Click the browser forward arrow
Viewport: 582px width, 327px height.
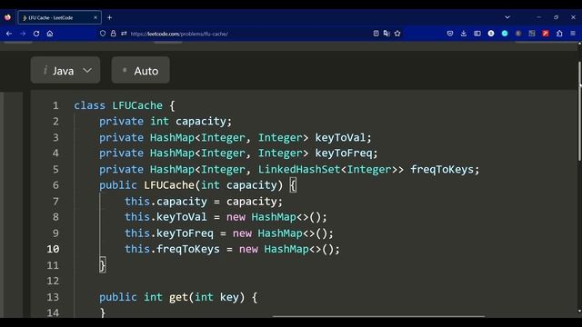(23, 34)
